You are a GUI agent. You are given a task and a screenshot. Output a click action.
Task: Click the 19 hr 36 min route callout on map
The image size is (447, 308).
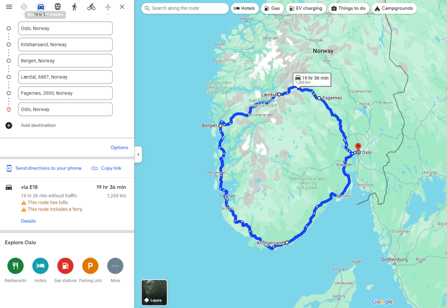pos(312,80)
